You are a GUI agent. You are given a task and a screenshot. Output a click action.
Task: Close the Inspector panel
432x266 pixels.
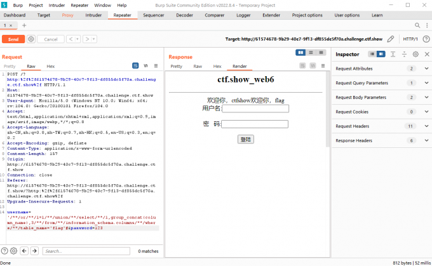426,55
